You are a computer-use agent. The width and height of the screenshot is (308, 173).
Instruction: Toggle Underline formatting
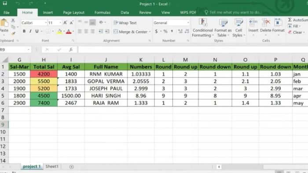point(37,31)
